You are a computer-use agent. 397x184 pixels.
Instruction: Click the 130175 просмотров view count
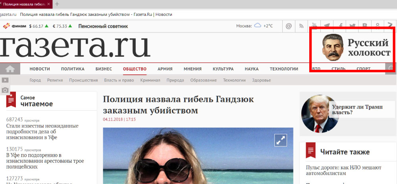pos(23,149)
